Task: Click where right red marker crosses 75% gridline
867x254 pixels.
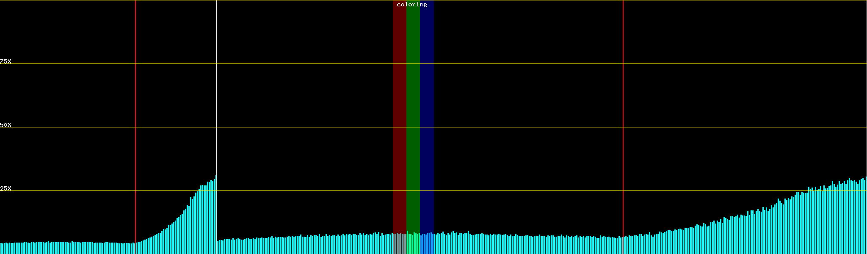Action: [623, 64]
